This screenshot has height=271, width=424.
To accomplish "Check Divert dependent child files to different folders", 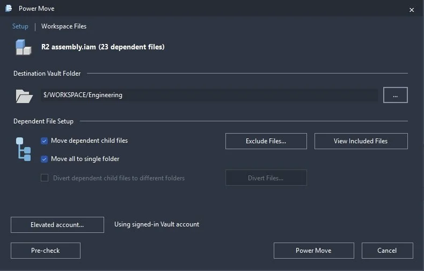I will [x=45, y=178].
